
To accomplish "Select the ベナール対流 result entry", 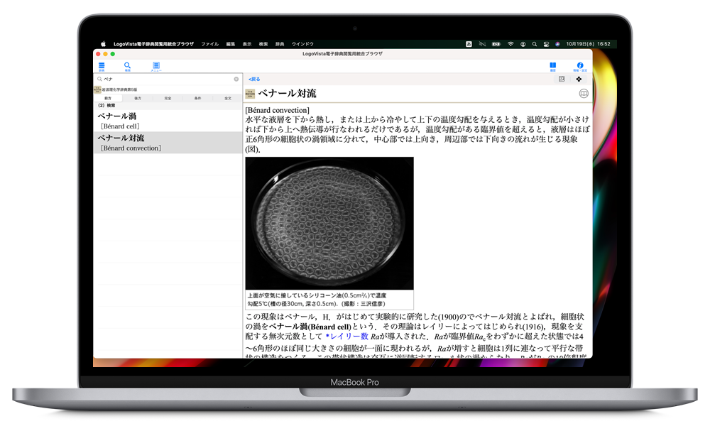I will (x=168, y=143).
